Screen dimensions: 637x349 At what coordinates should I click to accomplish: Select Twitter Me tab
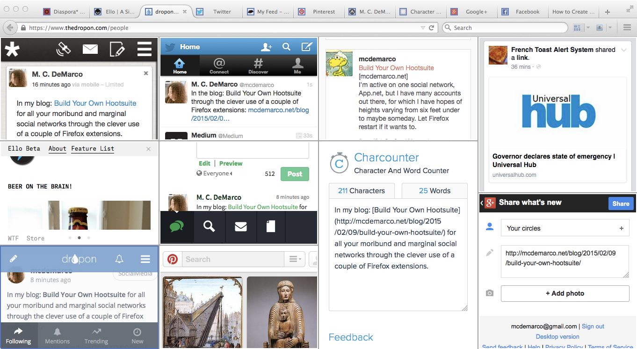coord(297,65)
